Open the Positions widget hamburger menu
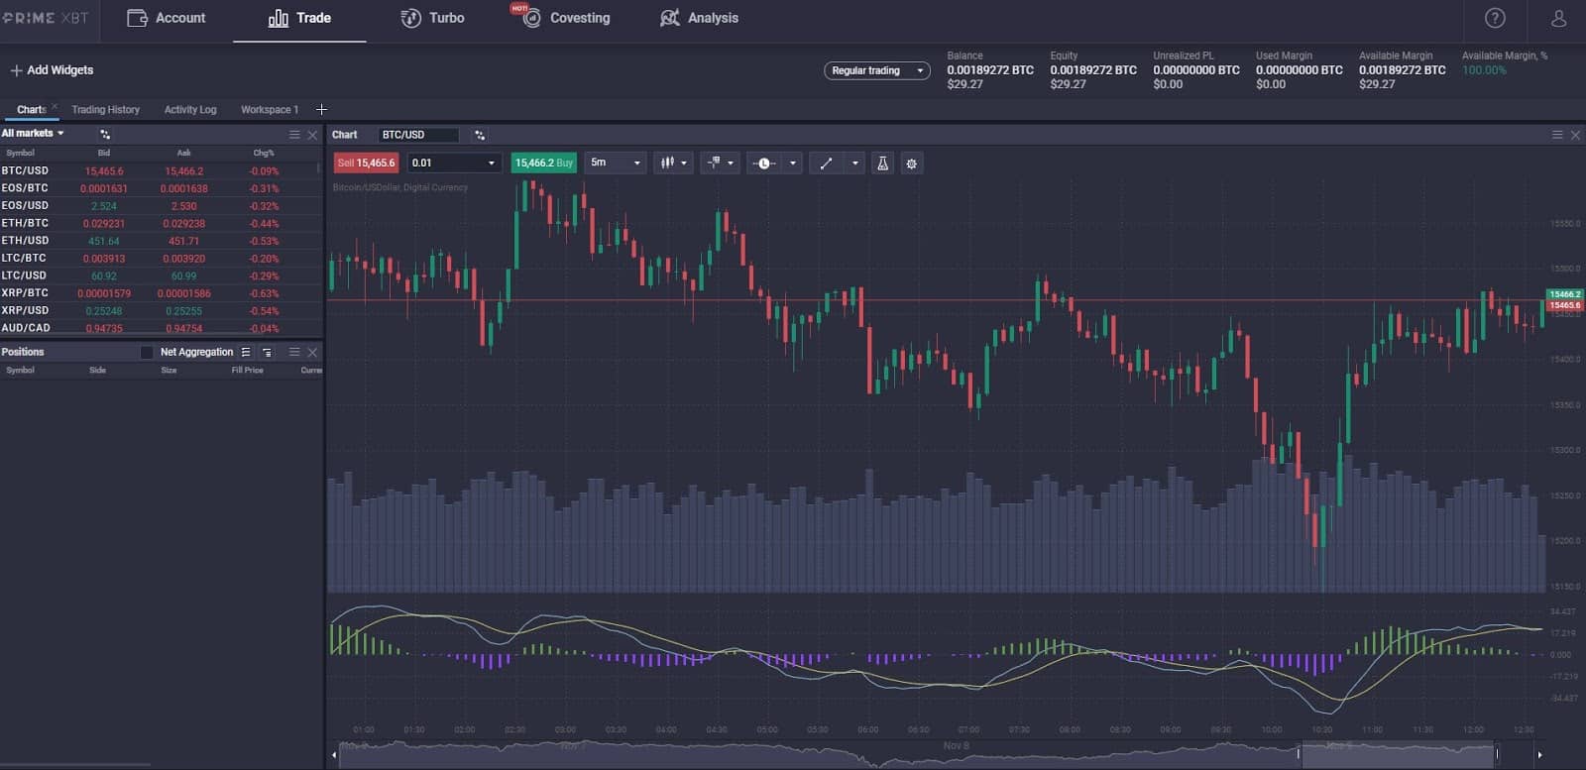 click(294, 352)
